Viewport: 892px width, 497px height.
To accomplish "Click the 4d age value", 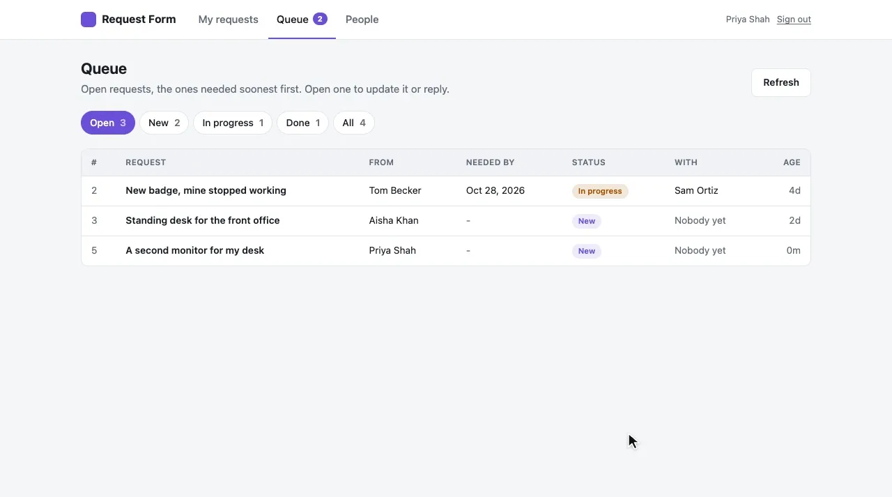I will (x=794, y=190).
